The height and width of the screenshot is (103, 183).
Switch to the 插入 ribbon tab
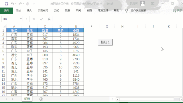(x=29, y=11)
